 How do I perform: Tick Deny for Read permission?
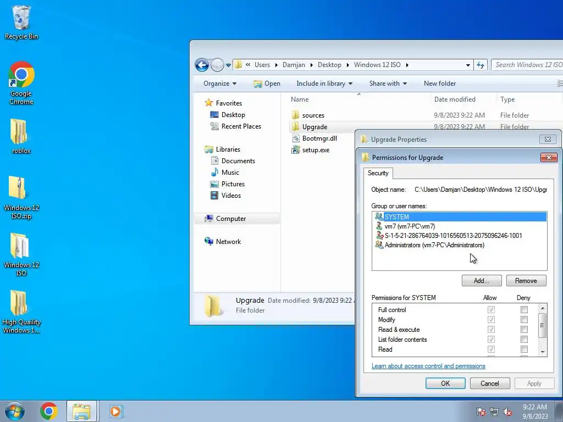point(524,349)
